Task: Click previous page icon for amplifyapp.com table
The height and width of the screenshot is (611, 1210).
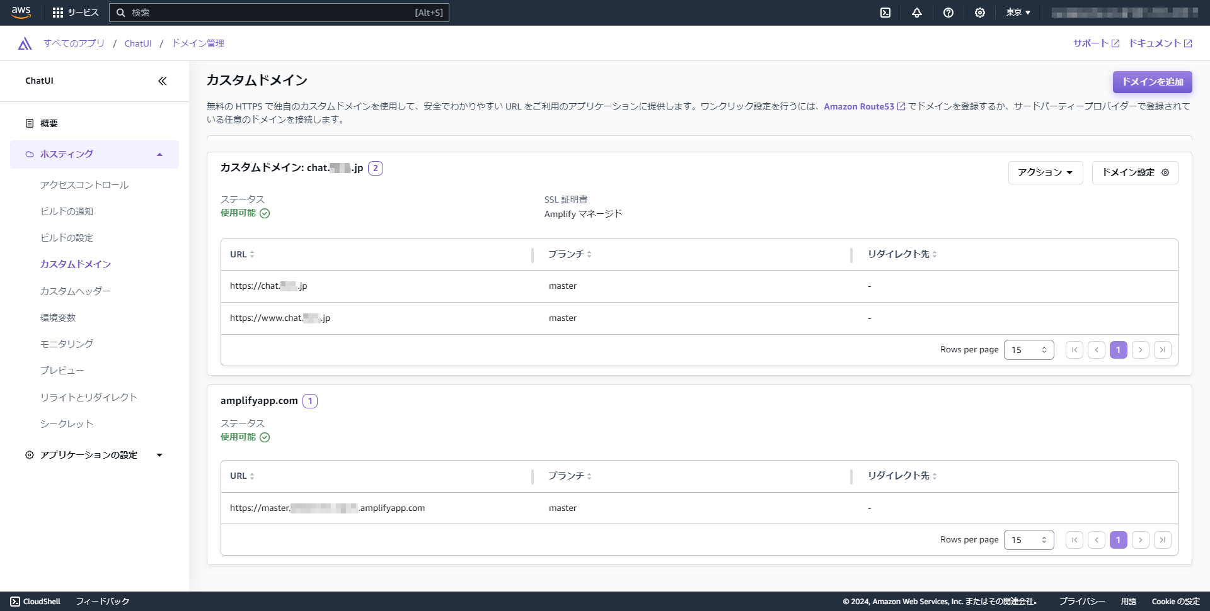Action: (x=1097, y=540)
